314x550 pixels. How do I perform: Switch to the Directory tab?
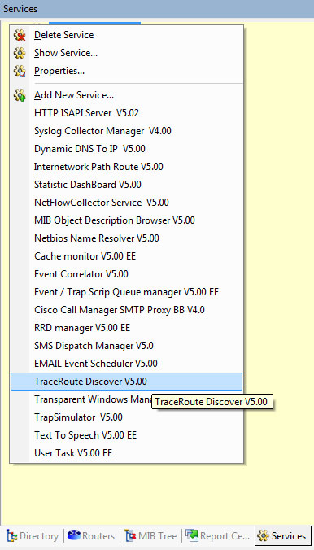[x=33, y=536]
